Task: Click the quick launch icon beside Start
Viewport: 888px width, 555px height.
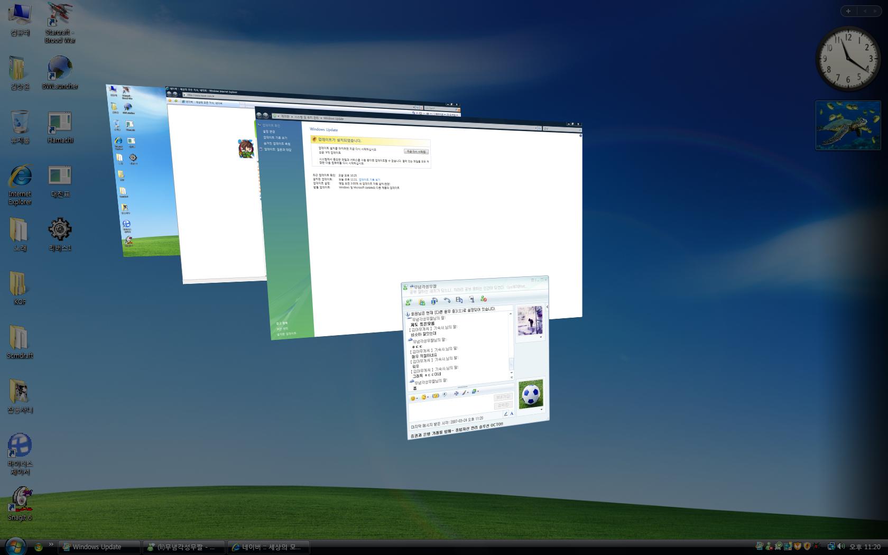Action: pos(38,547)
